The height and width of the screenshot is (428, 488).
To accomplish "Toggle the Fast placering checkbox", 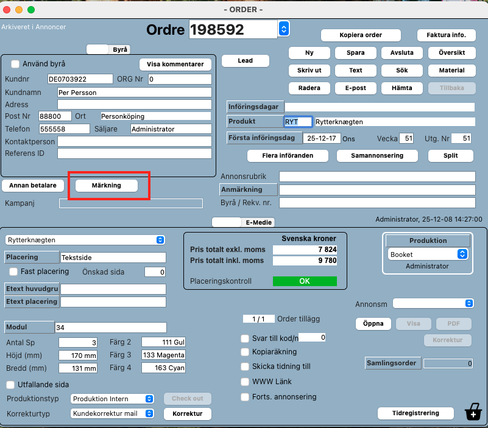I will coord(13,272).
